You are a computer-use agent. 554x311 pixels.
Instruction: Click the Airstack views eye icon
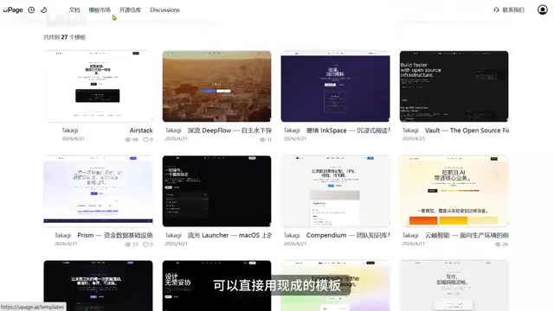pyautogui.click(x=128, y=140)
